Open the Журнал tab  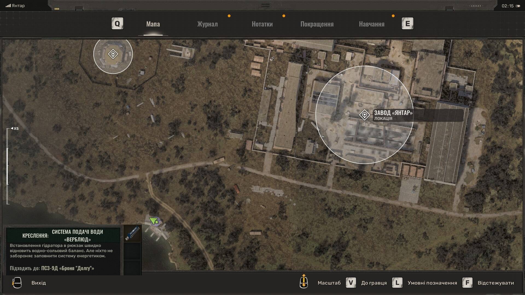208,24
